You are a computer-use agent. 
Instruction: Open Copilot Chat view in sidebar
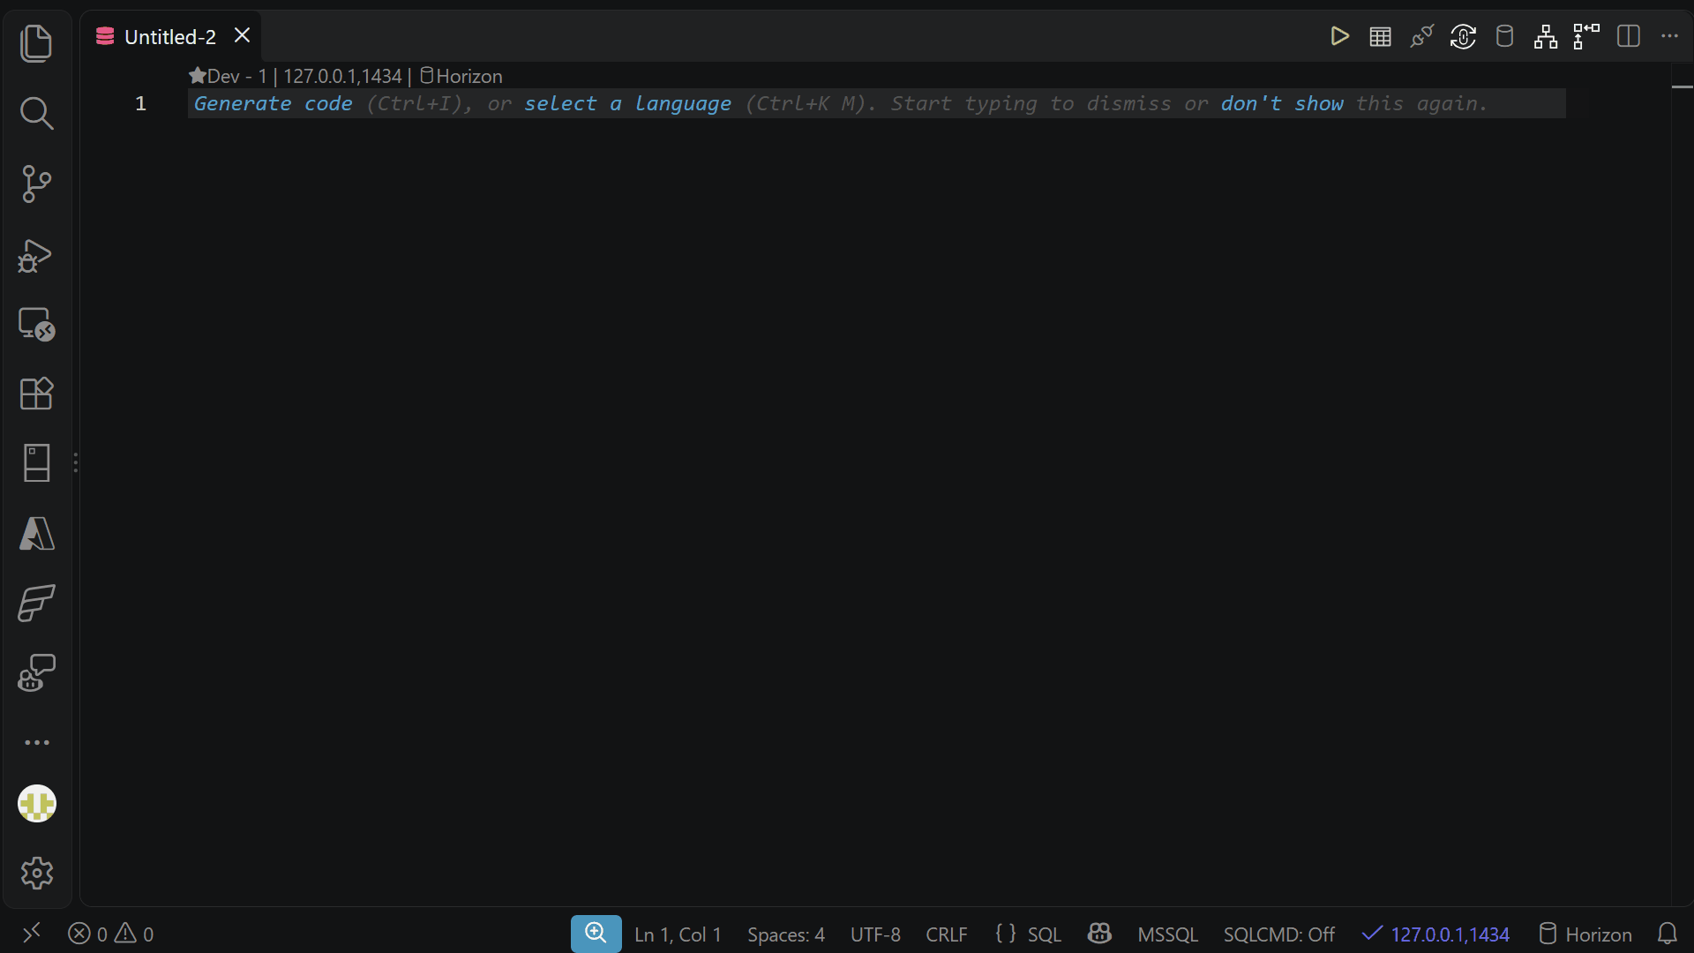(36, 673)
